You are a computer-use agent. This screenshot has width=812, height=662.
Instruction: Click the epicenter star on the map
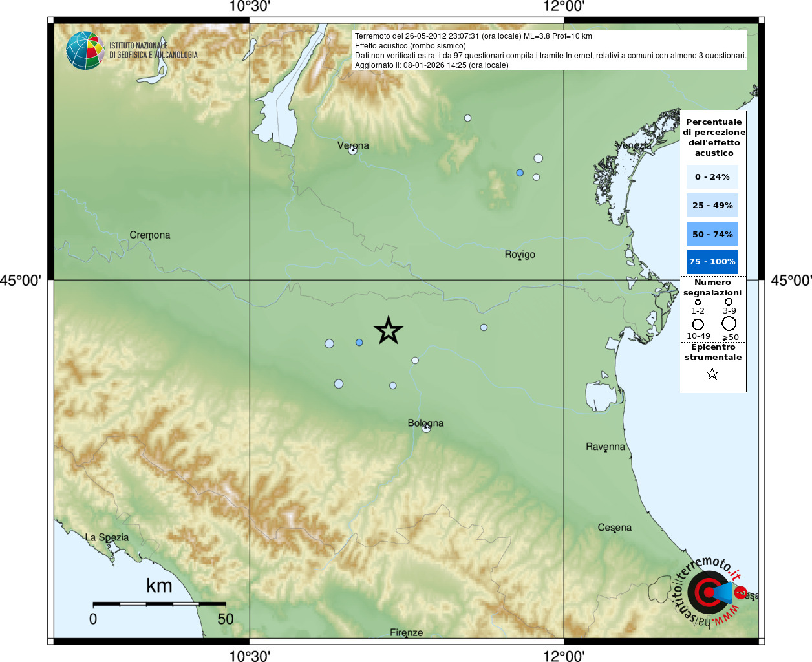pos(389,330)
